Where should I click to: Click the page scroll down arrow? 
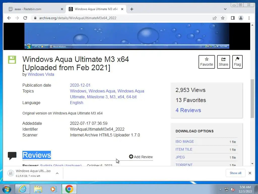click(x=252, y=164)
